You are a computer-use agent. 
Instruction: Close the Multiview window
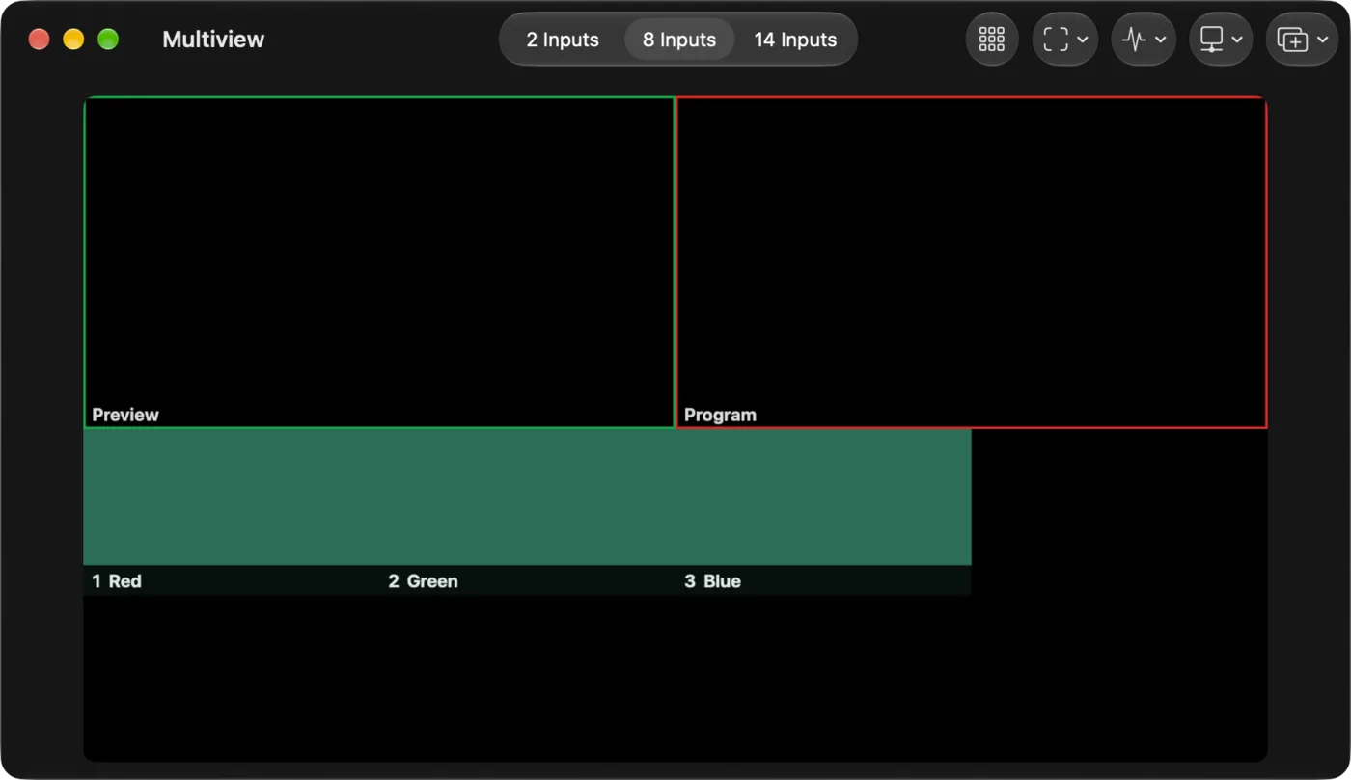[x=40, y=40]
